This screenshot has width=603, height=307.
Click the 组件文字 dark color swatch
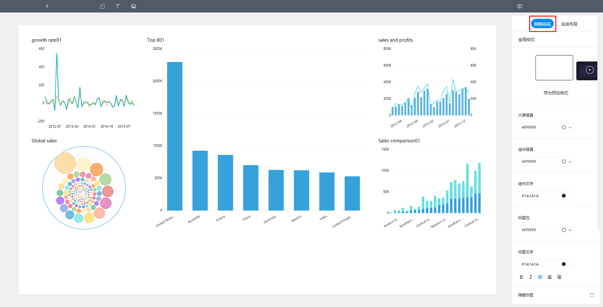pos(564,196)
